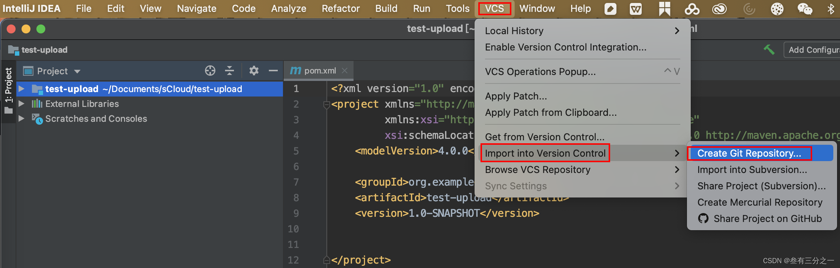Click the WPS icon in macOS menu bar
840x268 pixels.
point(636,9)
